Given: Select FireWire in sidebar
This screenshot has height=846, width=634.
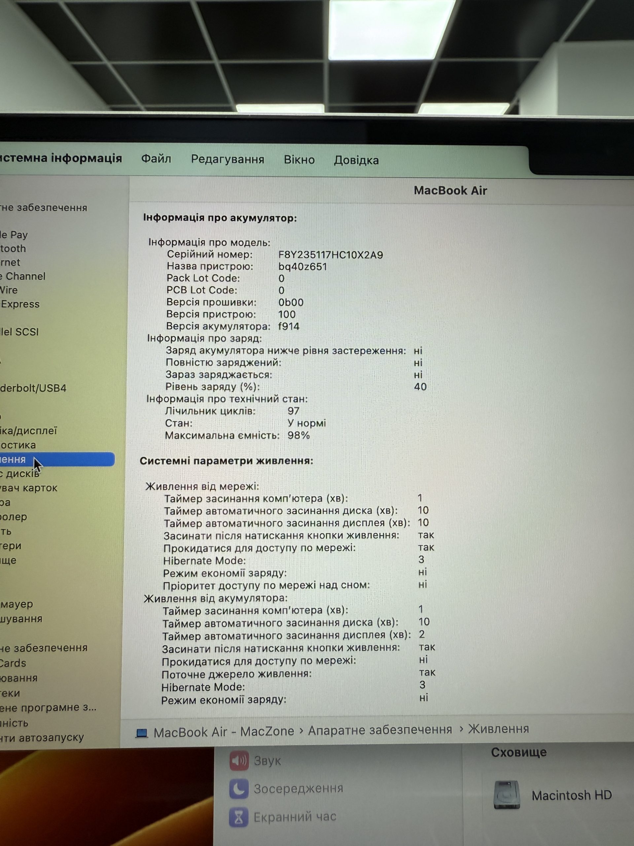Looking at the screenshot, I should click(x=9, y=290).
